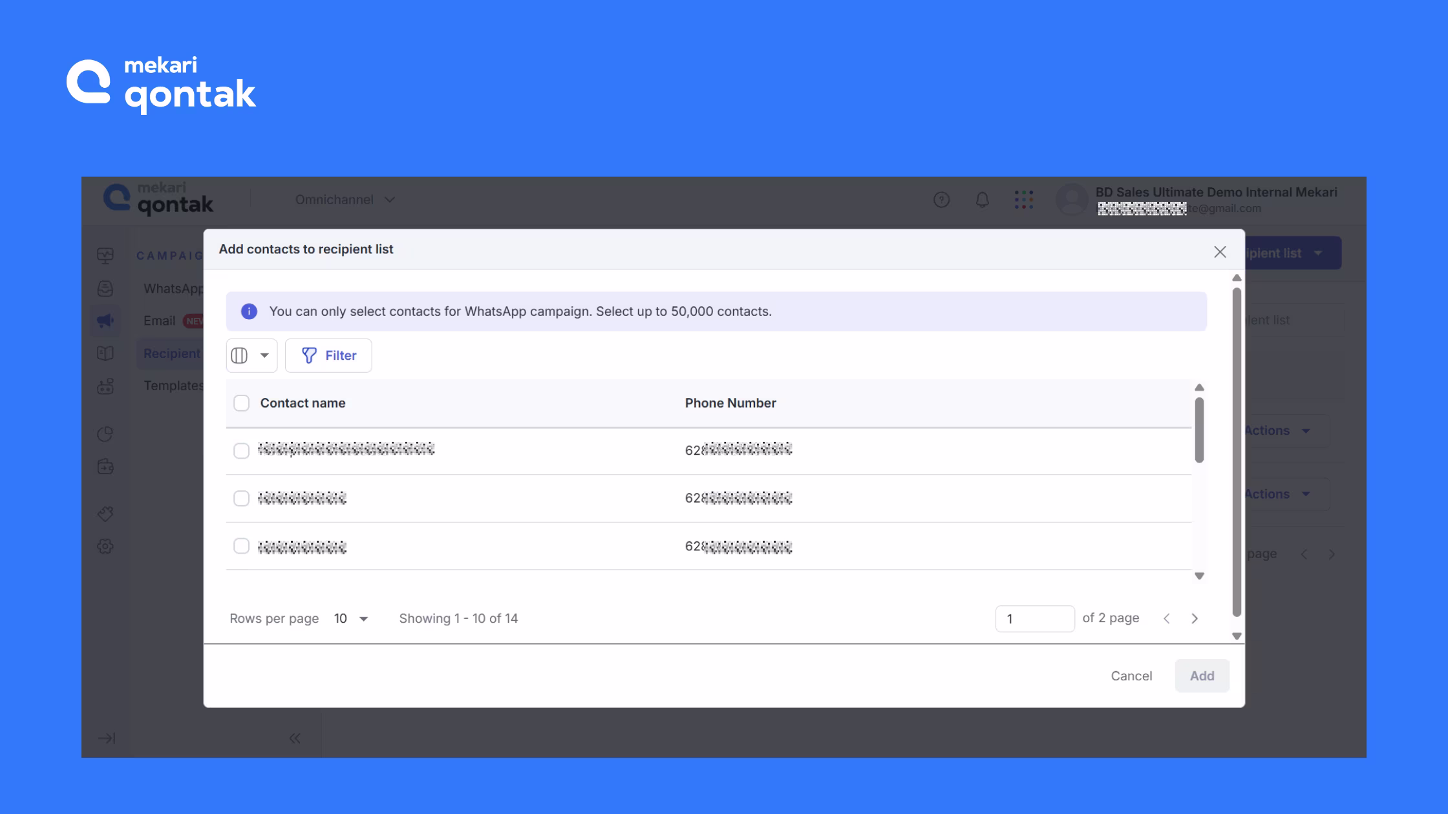Click dialog scroll-down arrow at bottom
1448x814 pixels.
1237,636
